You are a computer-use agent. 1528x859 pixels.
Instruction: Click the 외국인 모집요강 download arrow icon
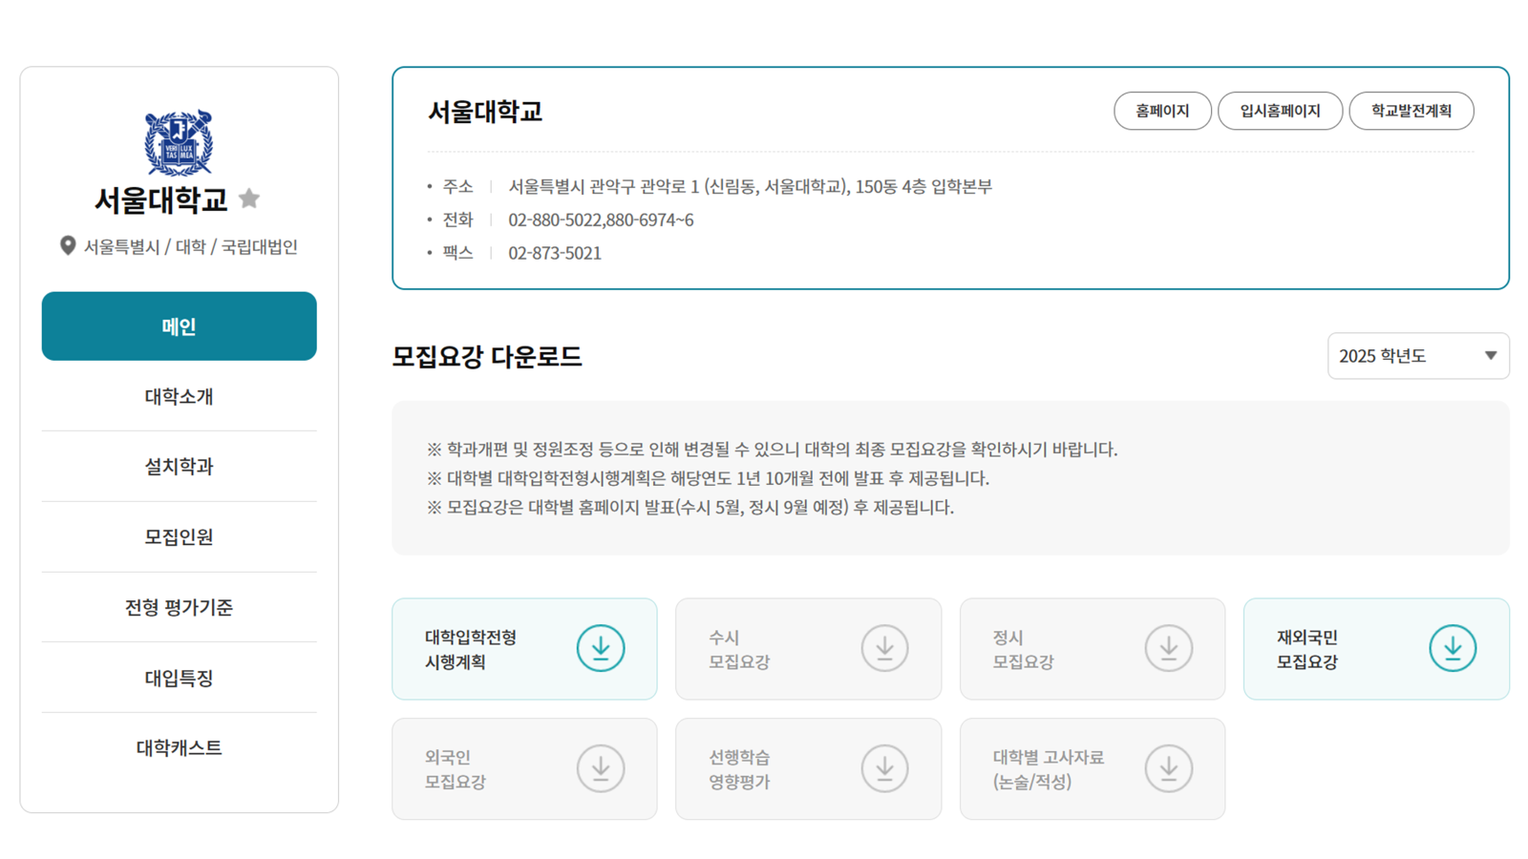pyautogui.click(x=601, y=768)
